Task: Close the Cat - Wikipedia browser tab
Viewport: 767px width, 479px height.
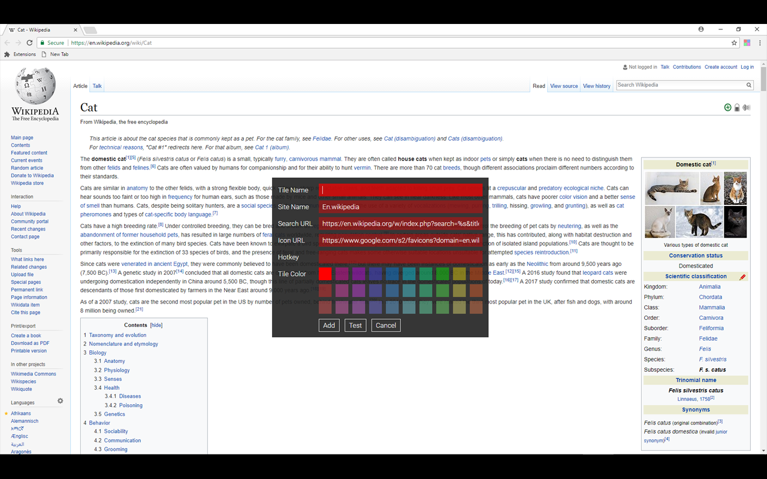Action: (76, 29)
